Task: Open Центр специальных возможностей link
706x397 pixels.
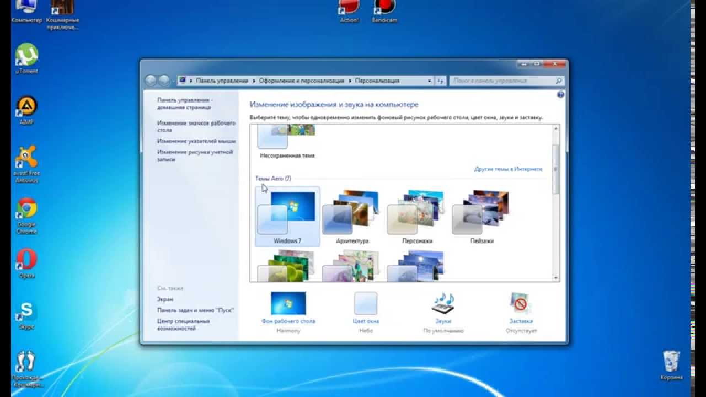Action: click(x=183, y=324)
